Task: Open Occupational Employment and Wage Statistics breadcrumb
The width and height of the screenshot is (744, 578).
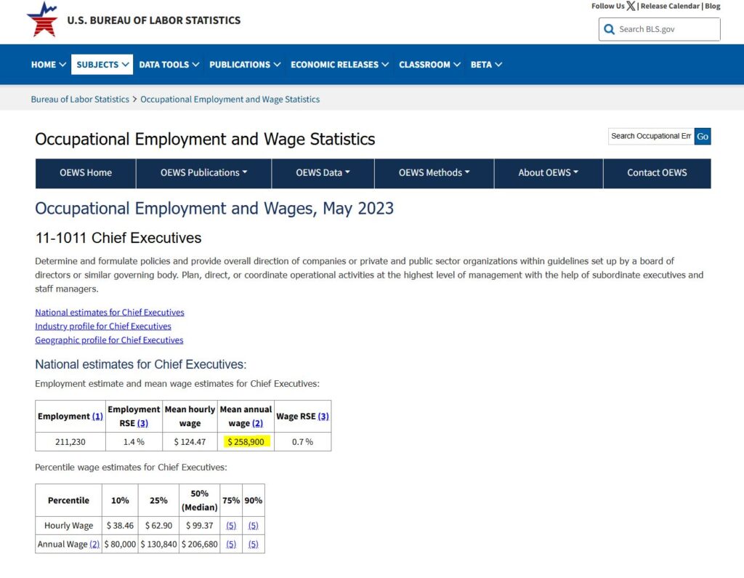Action: [230, 100]
